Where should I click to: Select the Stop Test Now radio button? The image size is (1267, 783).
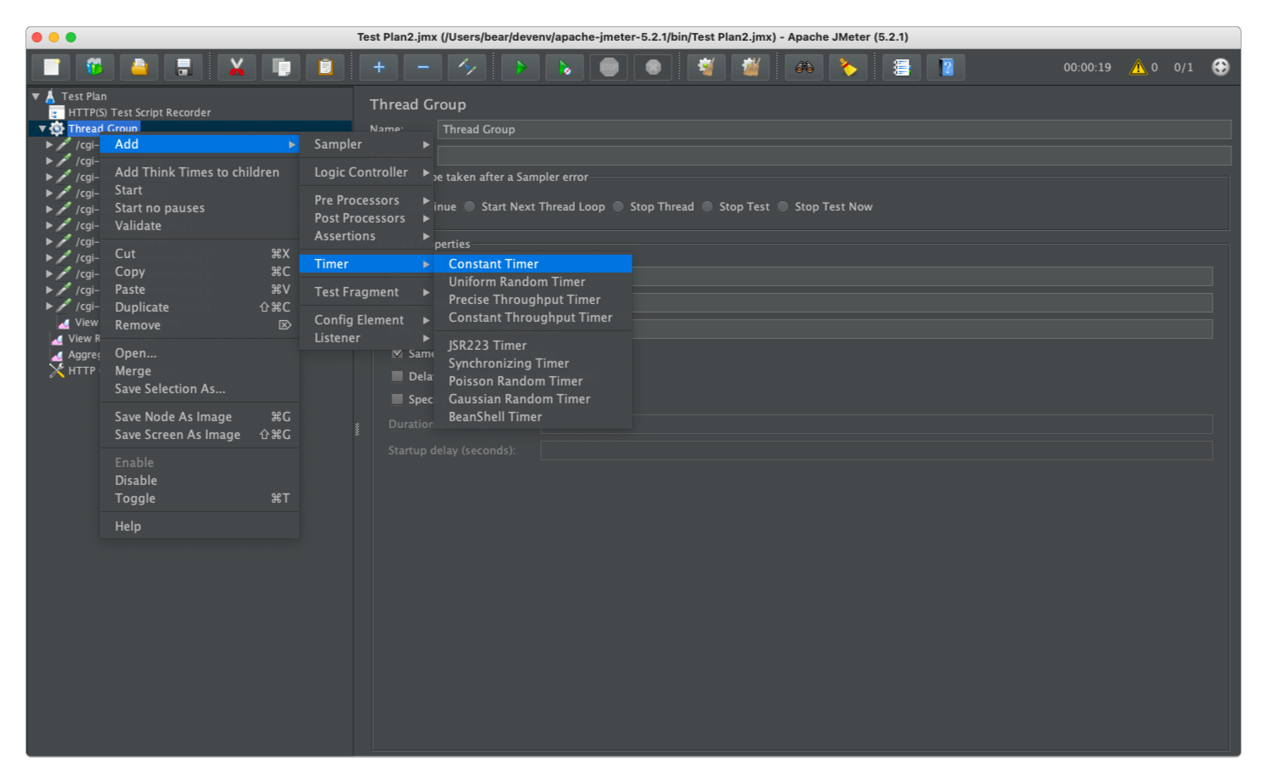(783, 206)
